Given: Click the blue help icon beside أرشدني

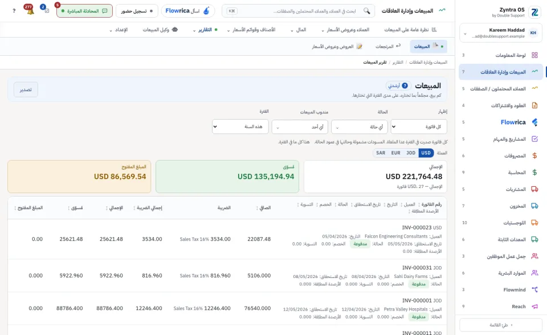Looking at the screenshot, I should [405, 85].
